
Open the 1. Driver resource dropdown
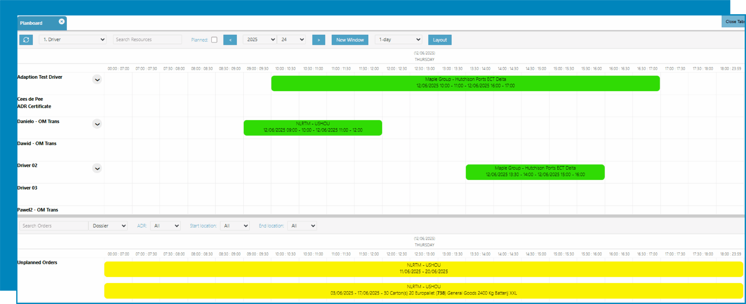(x=73, y=40)
